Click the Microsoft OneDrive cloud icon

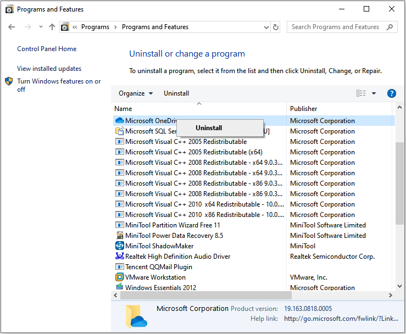click(119, 121)
